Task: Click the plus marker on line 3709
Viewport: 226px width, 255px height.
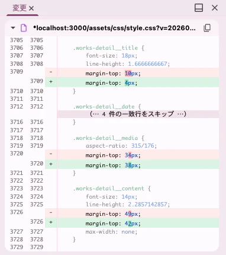Action: [x=51, y=81]
